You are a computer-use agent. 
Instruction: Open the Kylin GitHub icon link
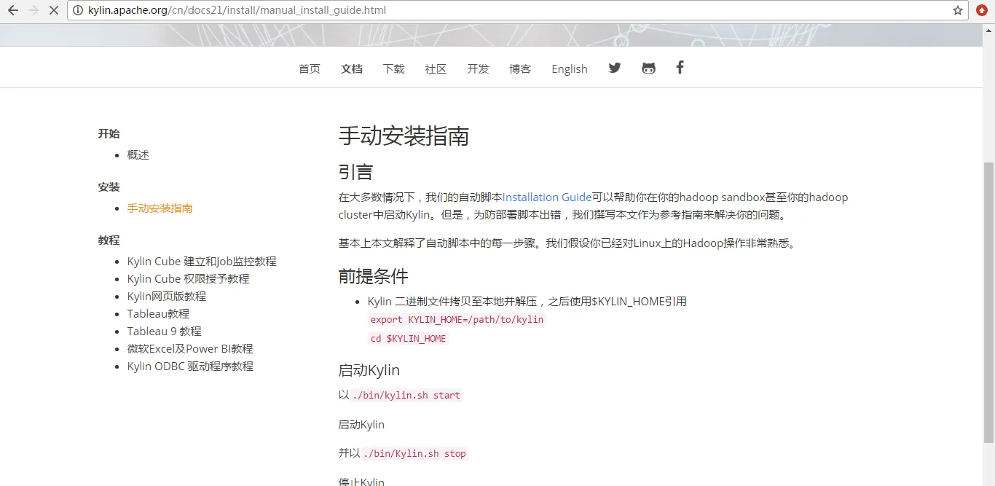click(x=648, y=68)
